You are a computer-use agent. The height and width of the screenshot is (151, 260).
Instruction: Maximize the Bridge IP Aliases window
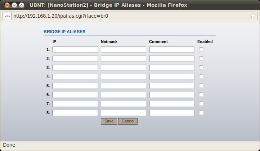pos(22,5)
